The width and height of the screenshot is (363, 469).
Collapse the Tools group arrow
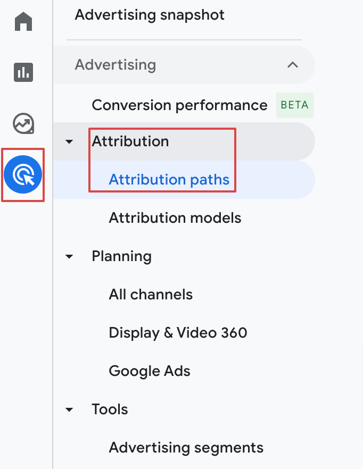[x=69, y=409]
